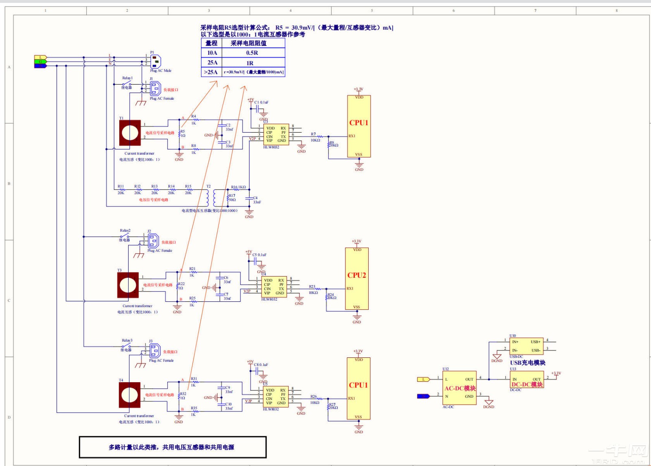Click the '采样电阻R5选型计算公式' title line
The width and height of the screenshot is (651, 466).
pos(297,28)
